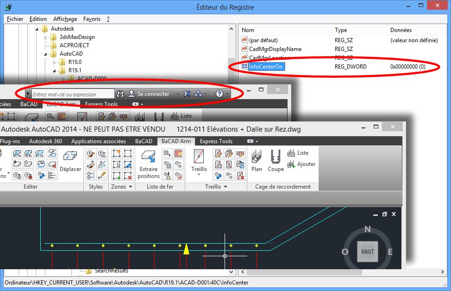Click the add zone icon with green plus
The image size is (451, 291).
click(x=117, y=175)
